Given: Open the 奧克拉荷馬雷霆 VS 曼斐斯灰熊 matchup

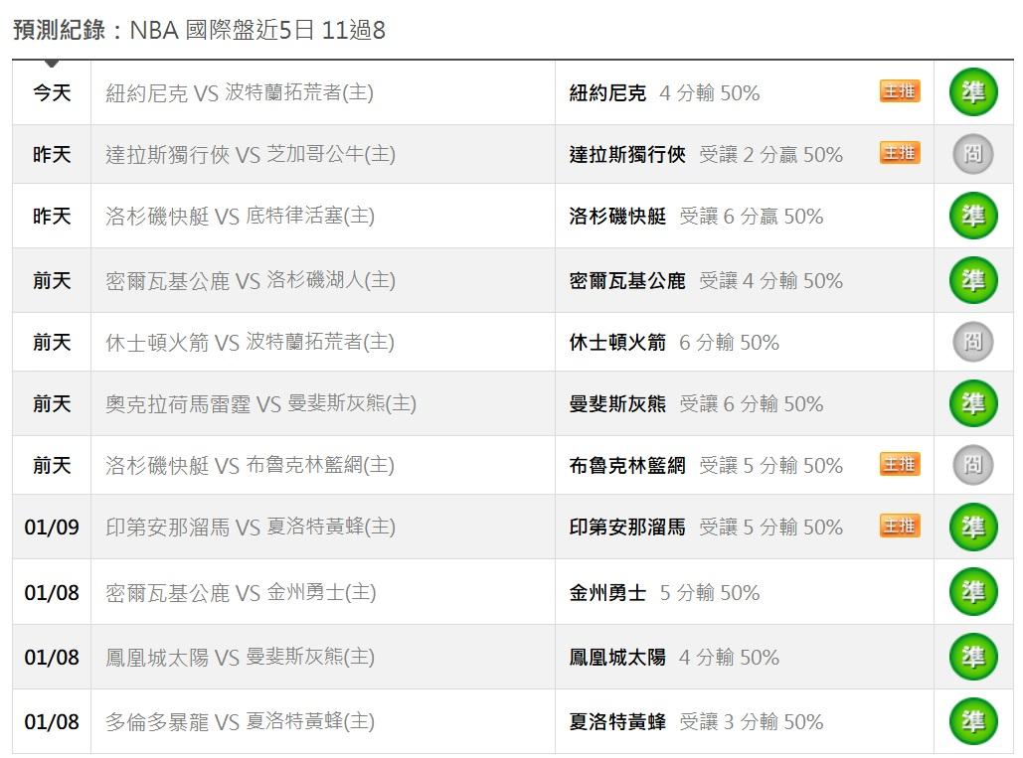Looking at the screenshot, I should pos(260,403).
